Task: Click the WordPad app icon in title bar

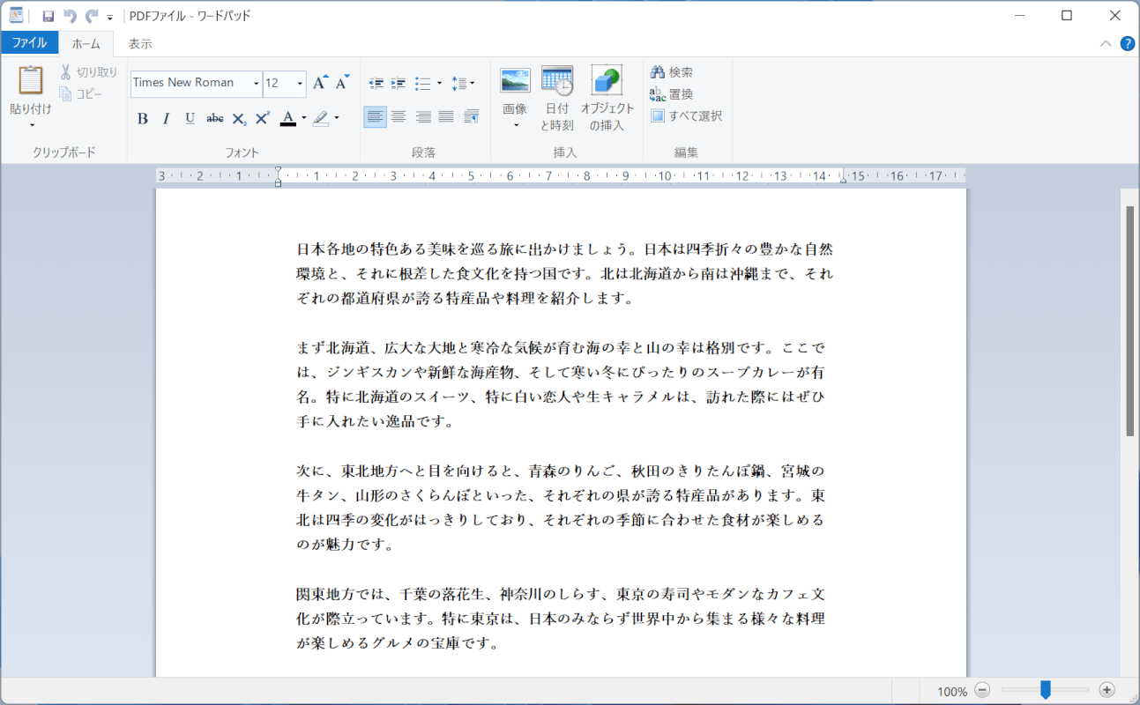Action: 16,16
